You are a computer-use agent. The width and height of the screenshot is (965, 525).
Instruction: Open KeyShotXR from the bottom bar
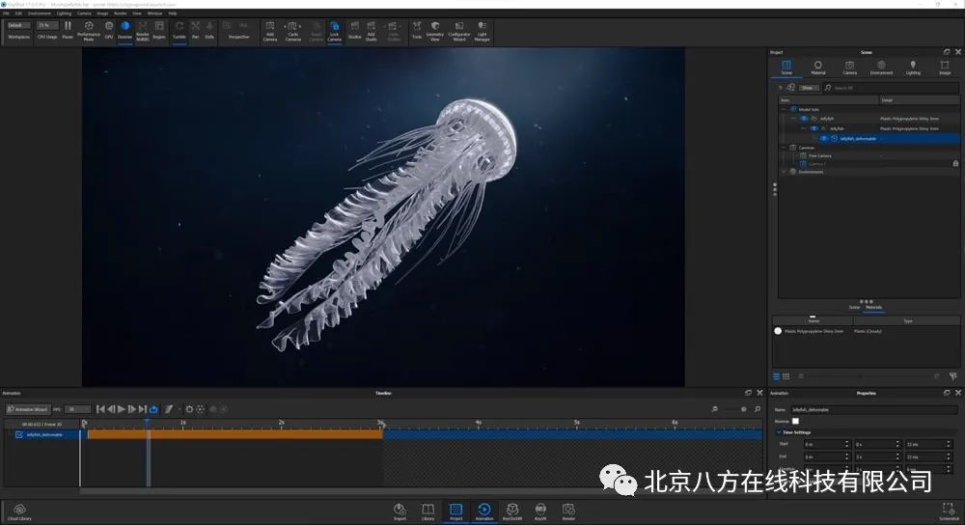pos(512,511)
